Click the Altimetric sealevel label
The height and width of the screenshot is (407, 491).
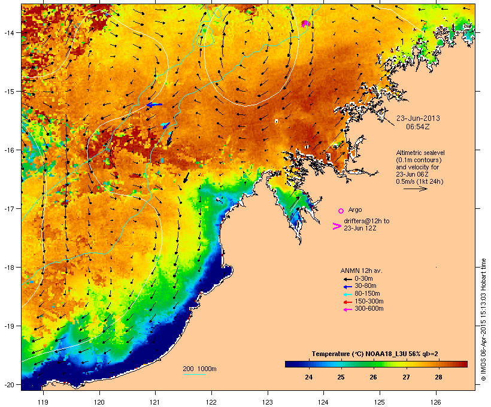(420, 153)
